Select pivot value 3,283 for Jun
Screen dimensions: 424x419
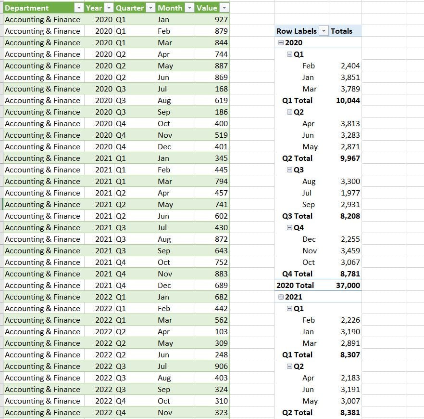pos(345,135)
